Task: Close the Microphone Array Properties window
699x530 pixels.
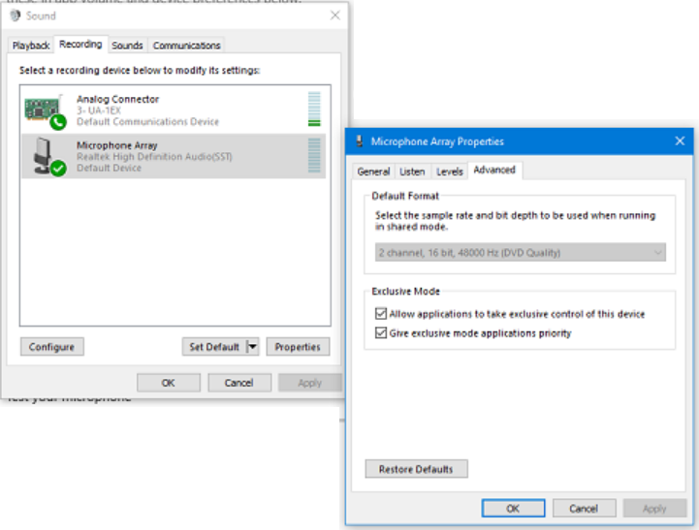Action: [680, 141]
